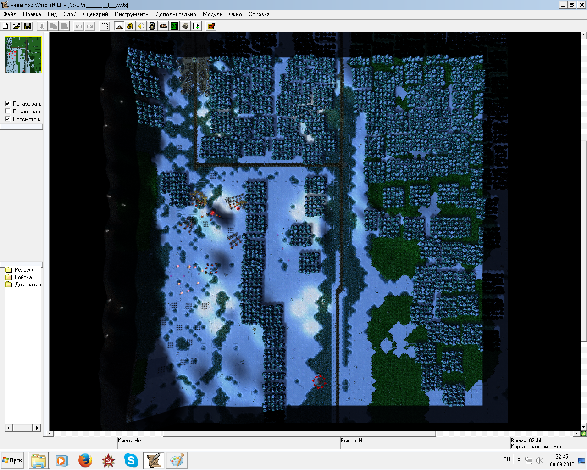The width and height of the screenshot is (587, 470).
Task: Open Windows Explorer from taskbar
Action: (x=39, y=460)
